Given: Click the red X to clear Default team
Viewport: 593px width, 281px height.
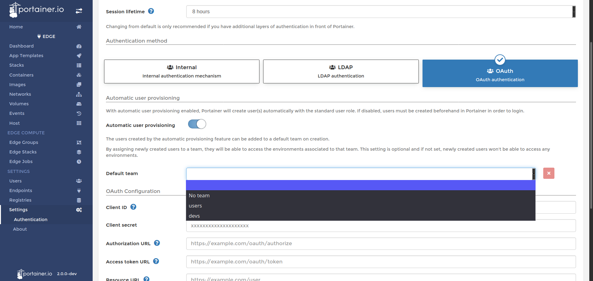Looking at the screenshot, I should click(x=549, y=173).
